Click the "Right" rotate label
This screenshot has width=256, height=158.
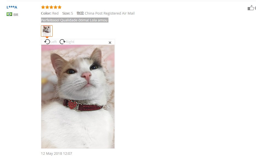70,42
